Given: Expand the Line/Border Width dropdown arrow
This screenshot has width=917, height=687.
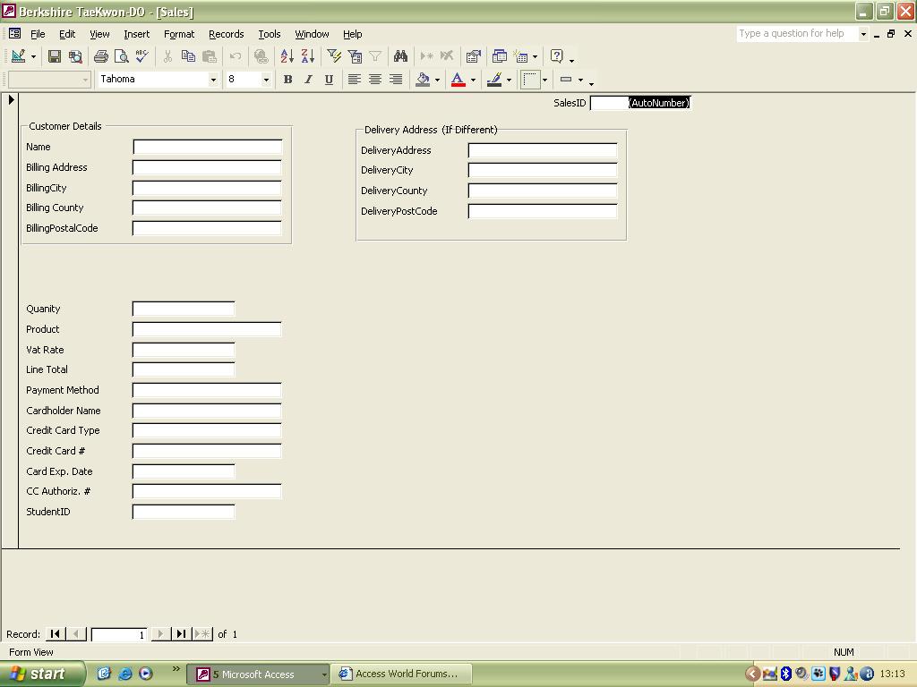Looking at the screenshot, I should tap(580, 80).
